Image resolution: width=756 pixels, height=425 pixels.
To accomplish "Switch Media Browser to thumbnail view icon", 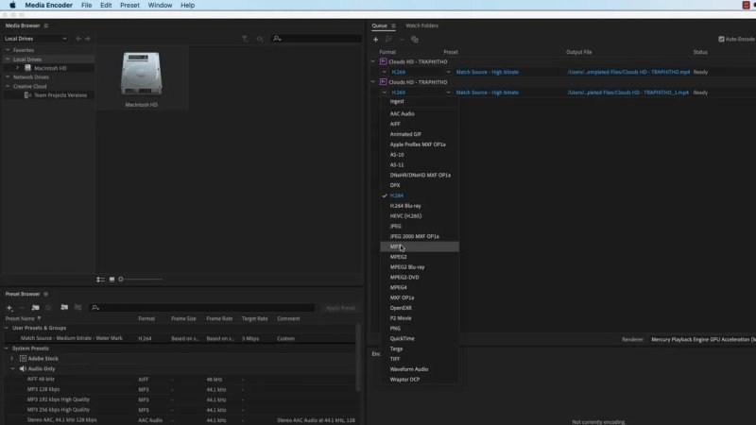I will [x=112, y=280].
